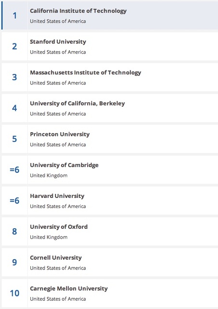Image resolution: width=218 pixels, height=309 pixels.
Task: Open University of California, Berkeley link
Action: pos(77,103)
